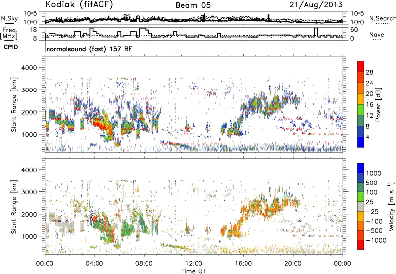Screen dimensions: 396x274
Task: Click Power colorbar tick label "20"
Action: 369,94
